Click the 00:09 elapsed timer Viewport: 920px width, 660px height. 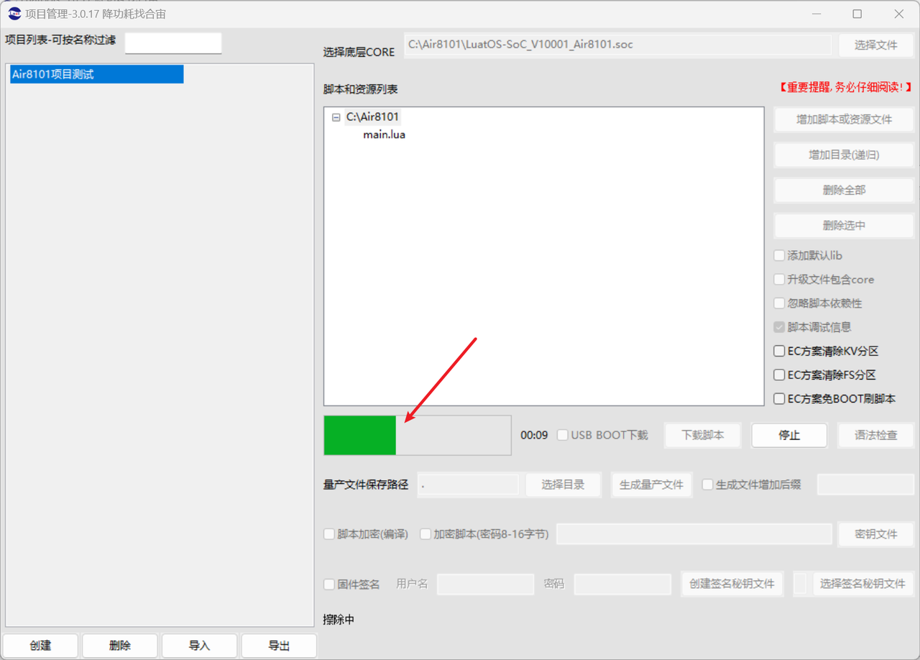(534, 435)
